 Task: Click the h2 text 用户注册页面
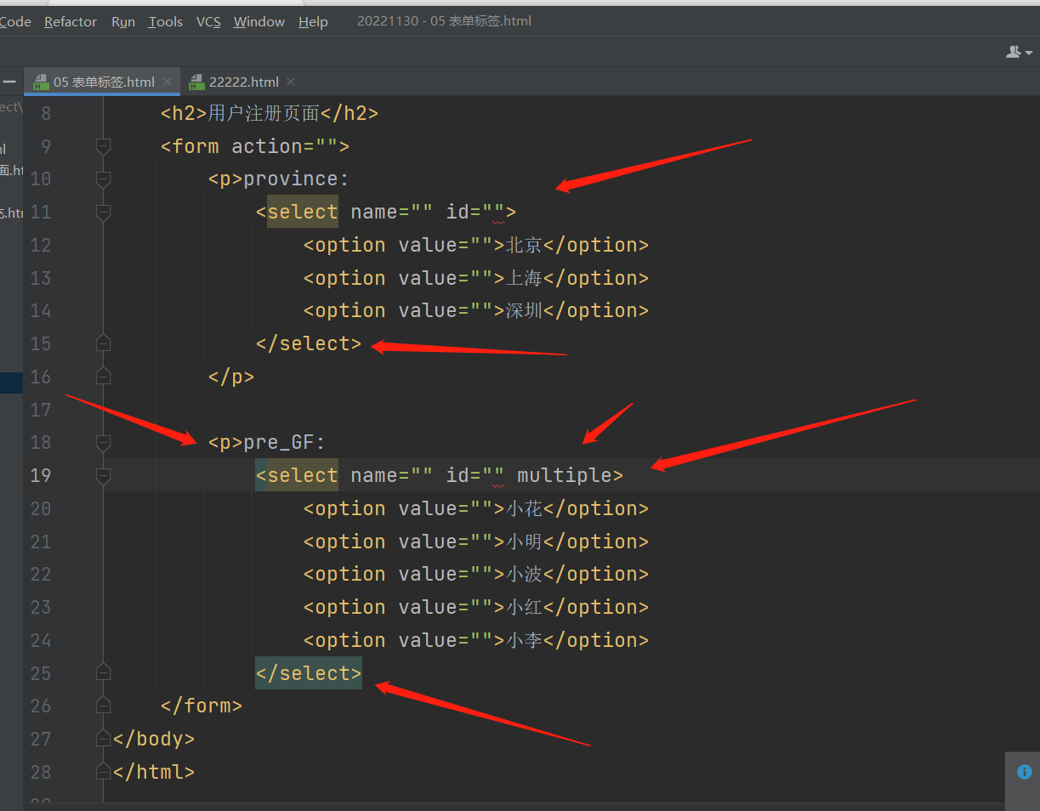pyautogui.click(x=264, y=113)
